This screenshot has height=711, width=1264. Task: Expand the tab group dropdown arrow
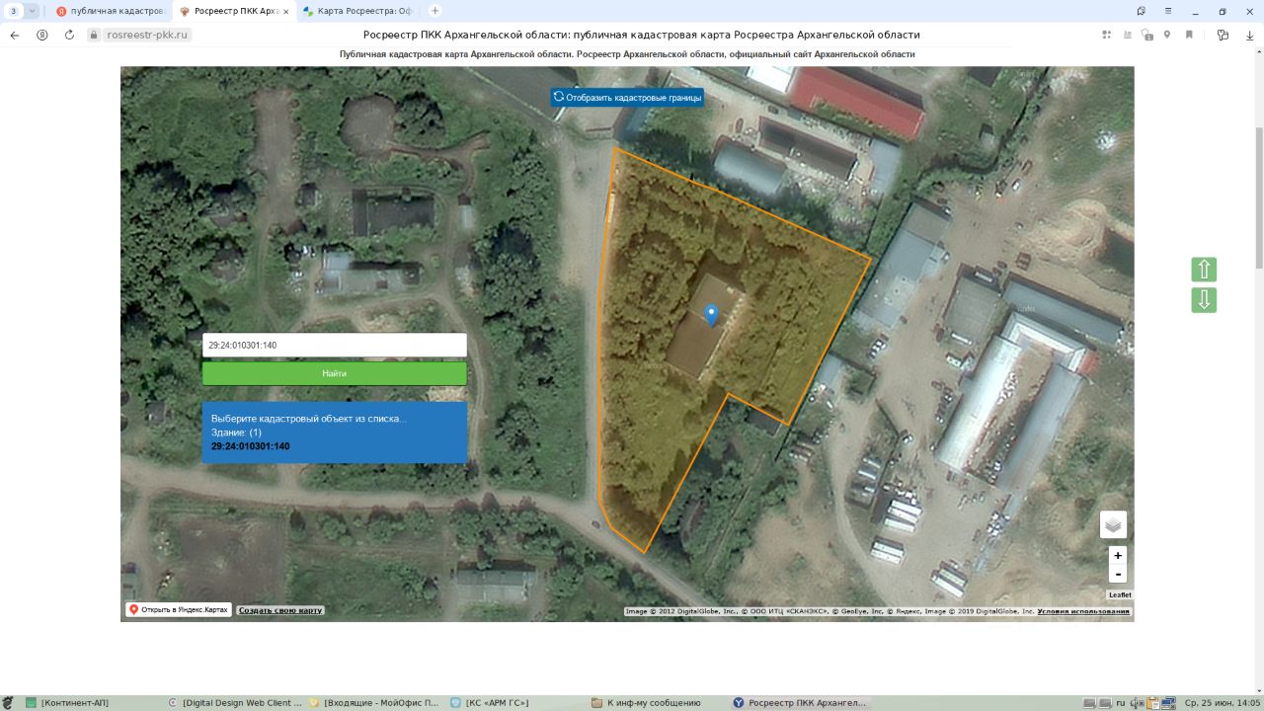tap(33, 11)
